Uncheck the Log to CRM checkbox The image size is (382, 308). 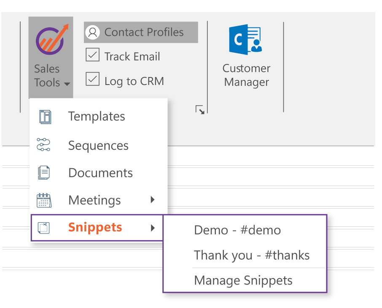point(93,79)
